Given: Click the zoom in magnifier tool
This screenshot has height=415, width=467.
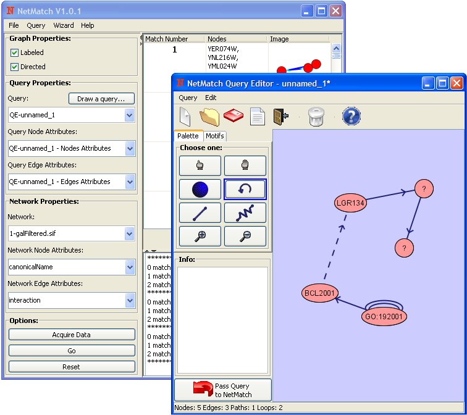Looking at the screenshot, I should coord(200,237).
